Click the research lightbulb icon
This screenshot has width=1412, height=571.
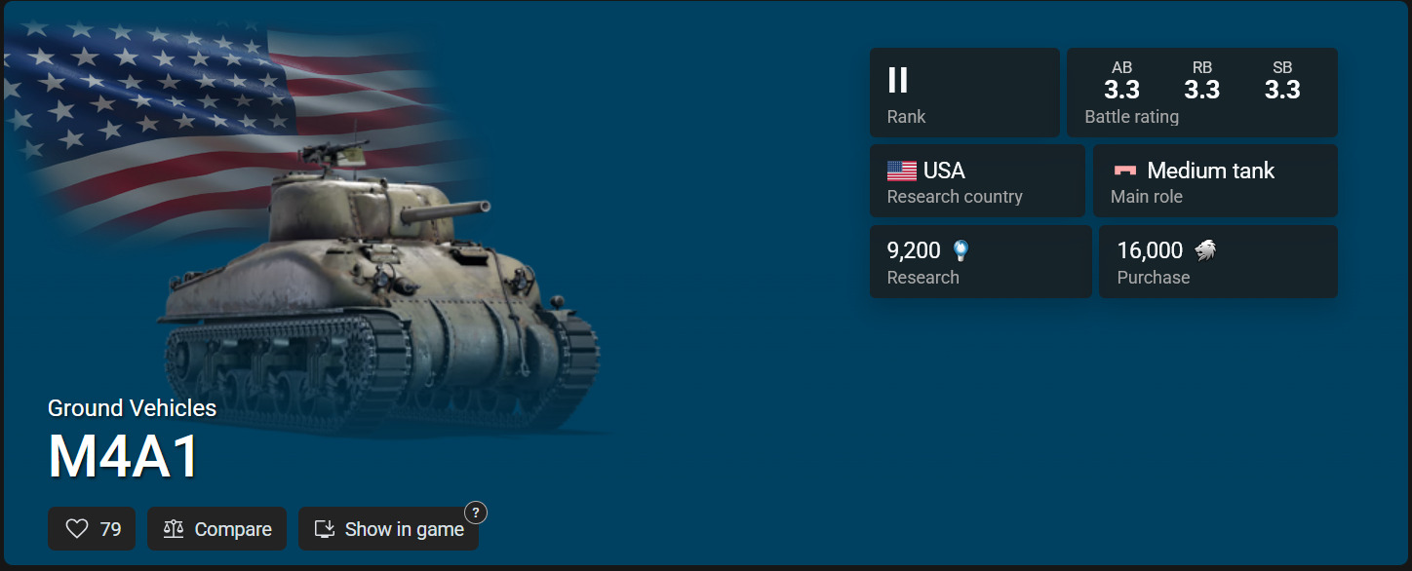961,251
